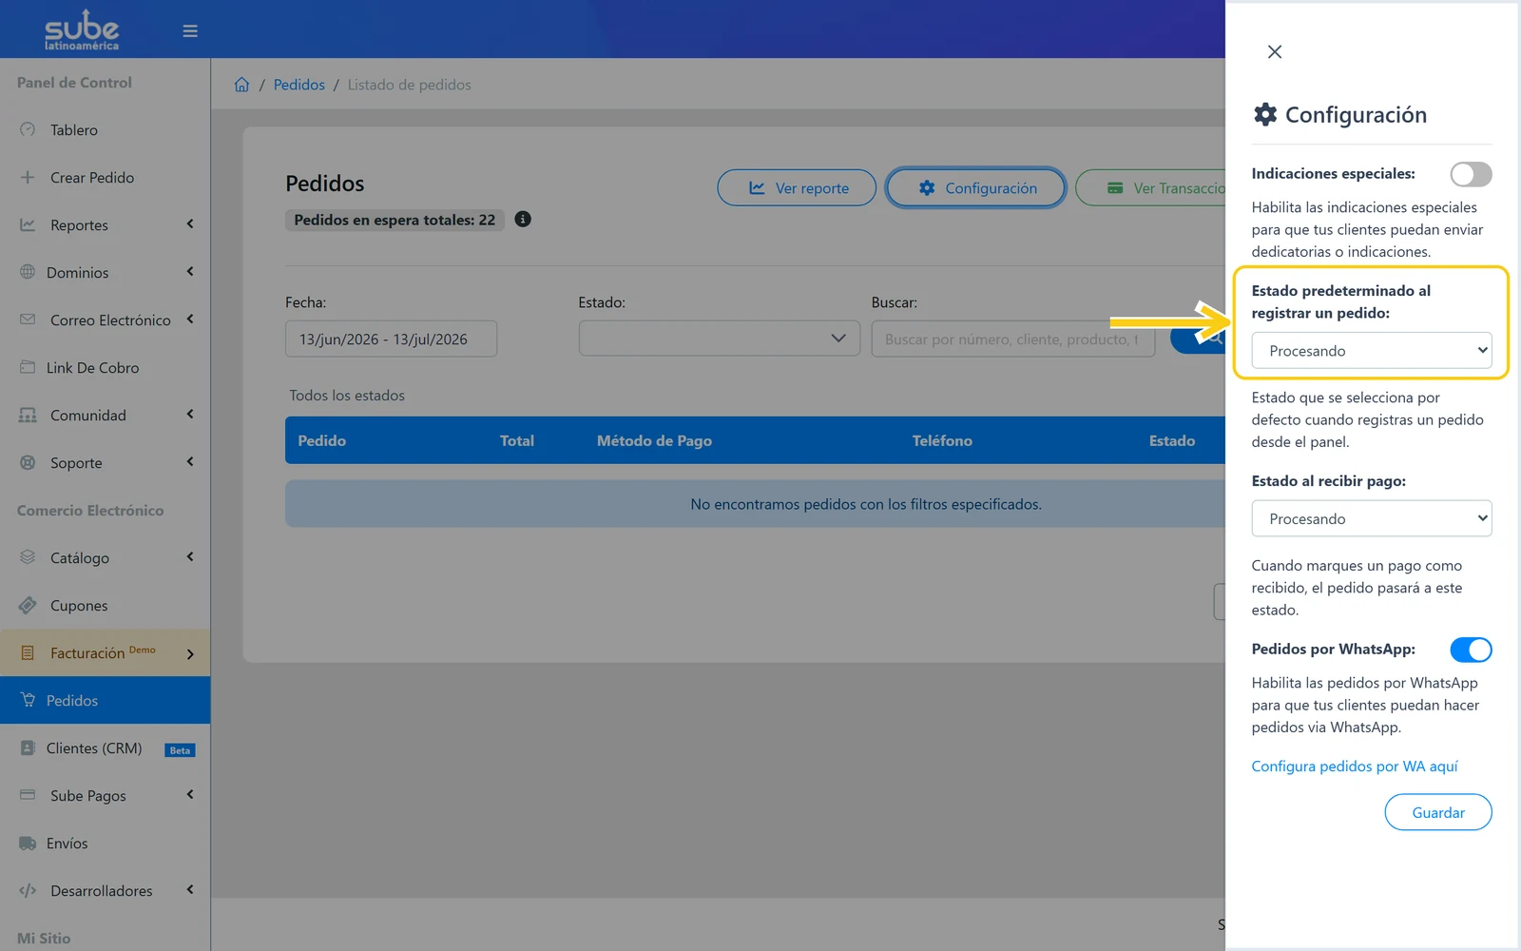Expand the Correo Electrónico submenu arrow

coord(190,320)
